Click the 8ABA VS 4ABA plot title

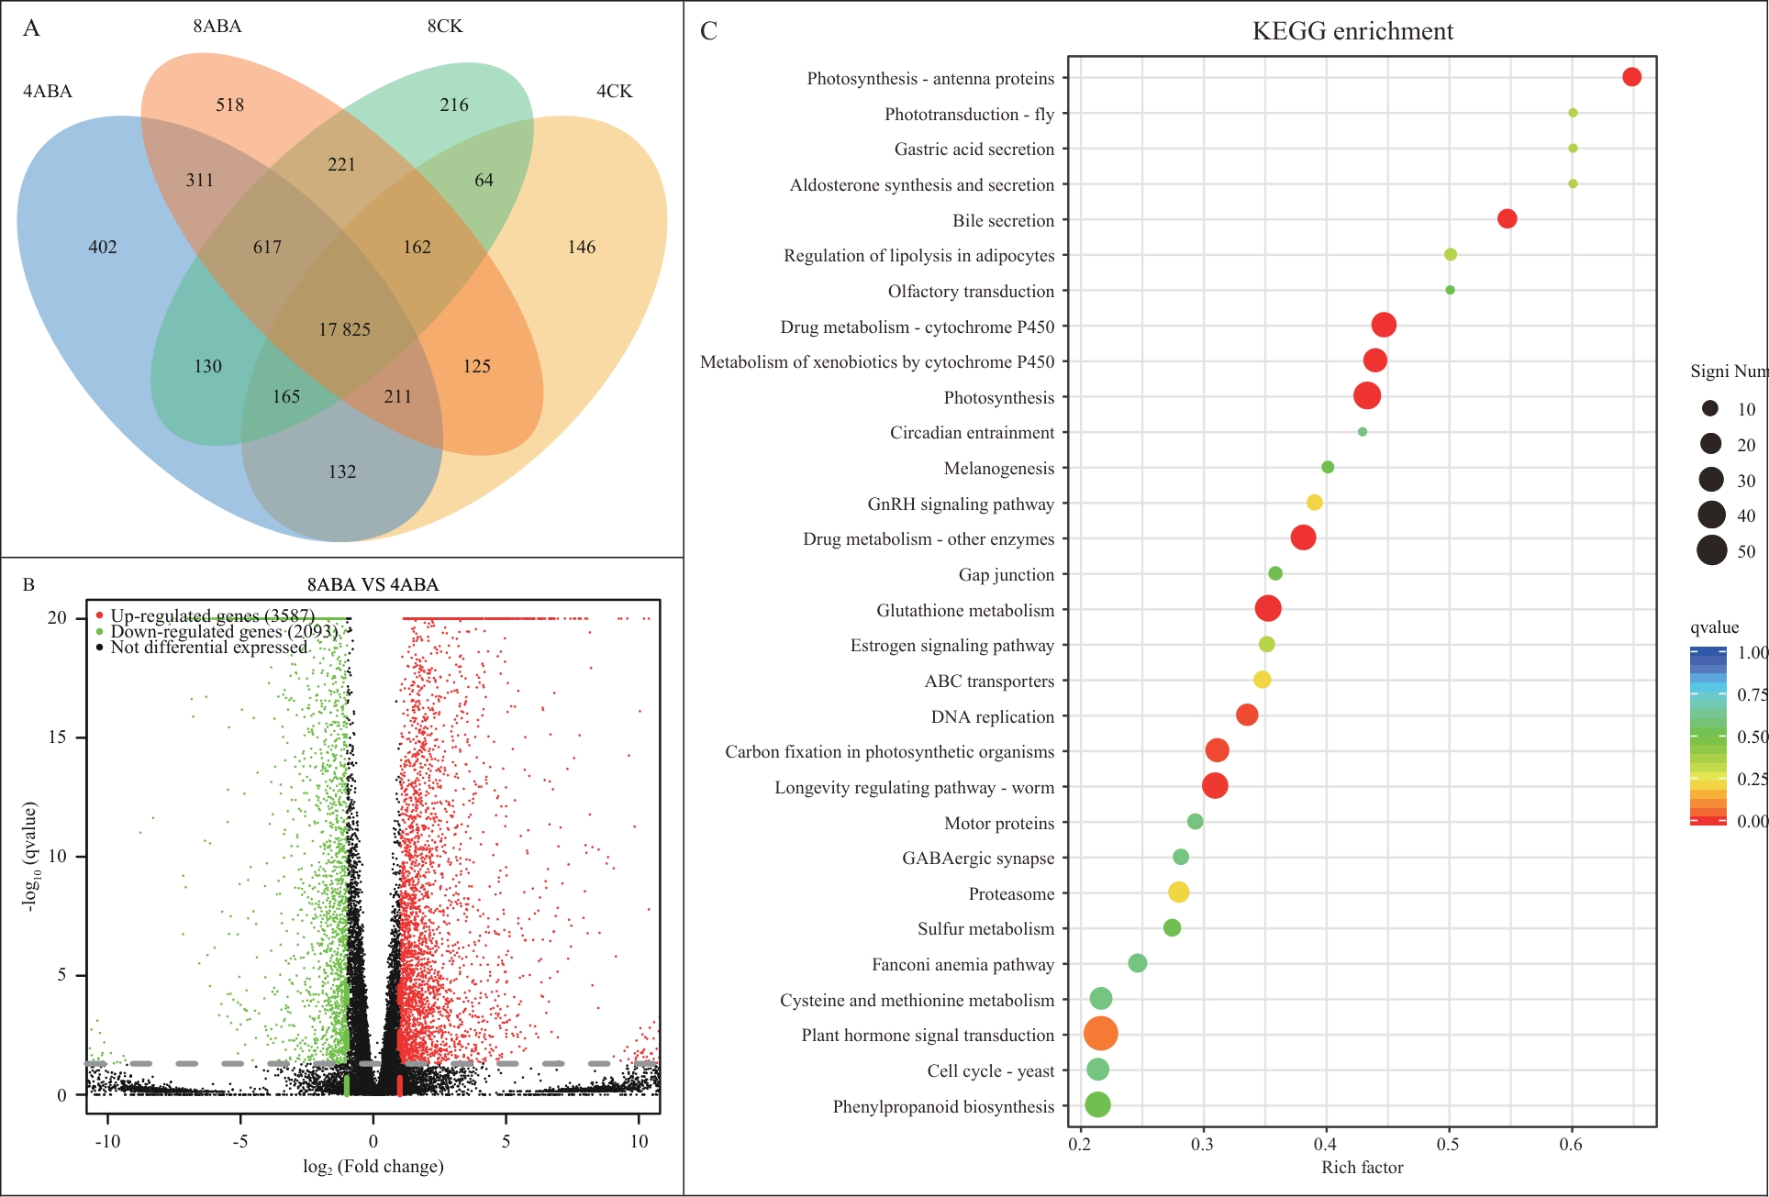373,584
